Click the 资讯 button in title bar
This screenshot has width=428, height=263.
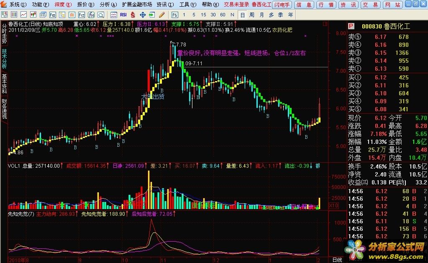click(348, 5)
